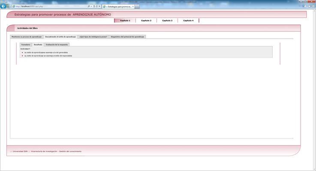Viewport: 316px width, 171px height.
Task: Go back with the browser back arrow
Action: point(3,6)
